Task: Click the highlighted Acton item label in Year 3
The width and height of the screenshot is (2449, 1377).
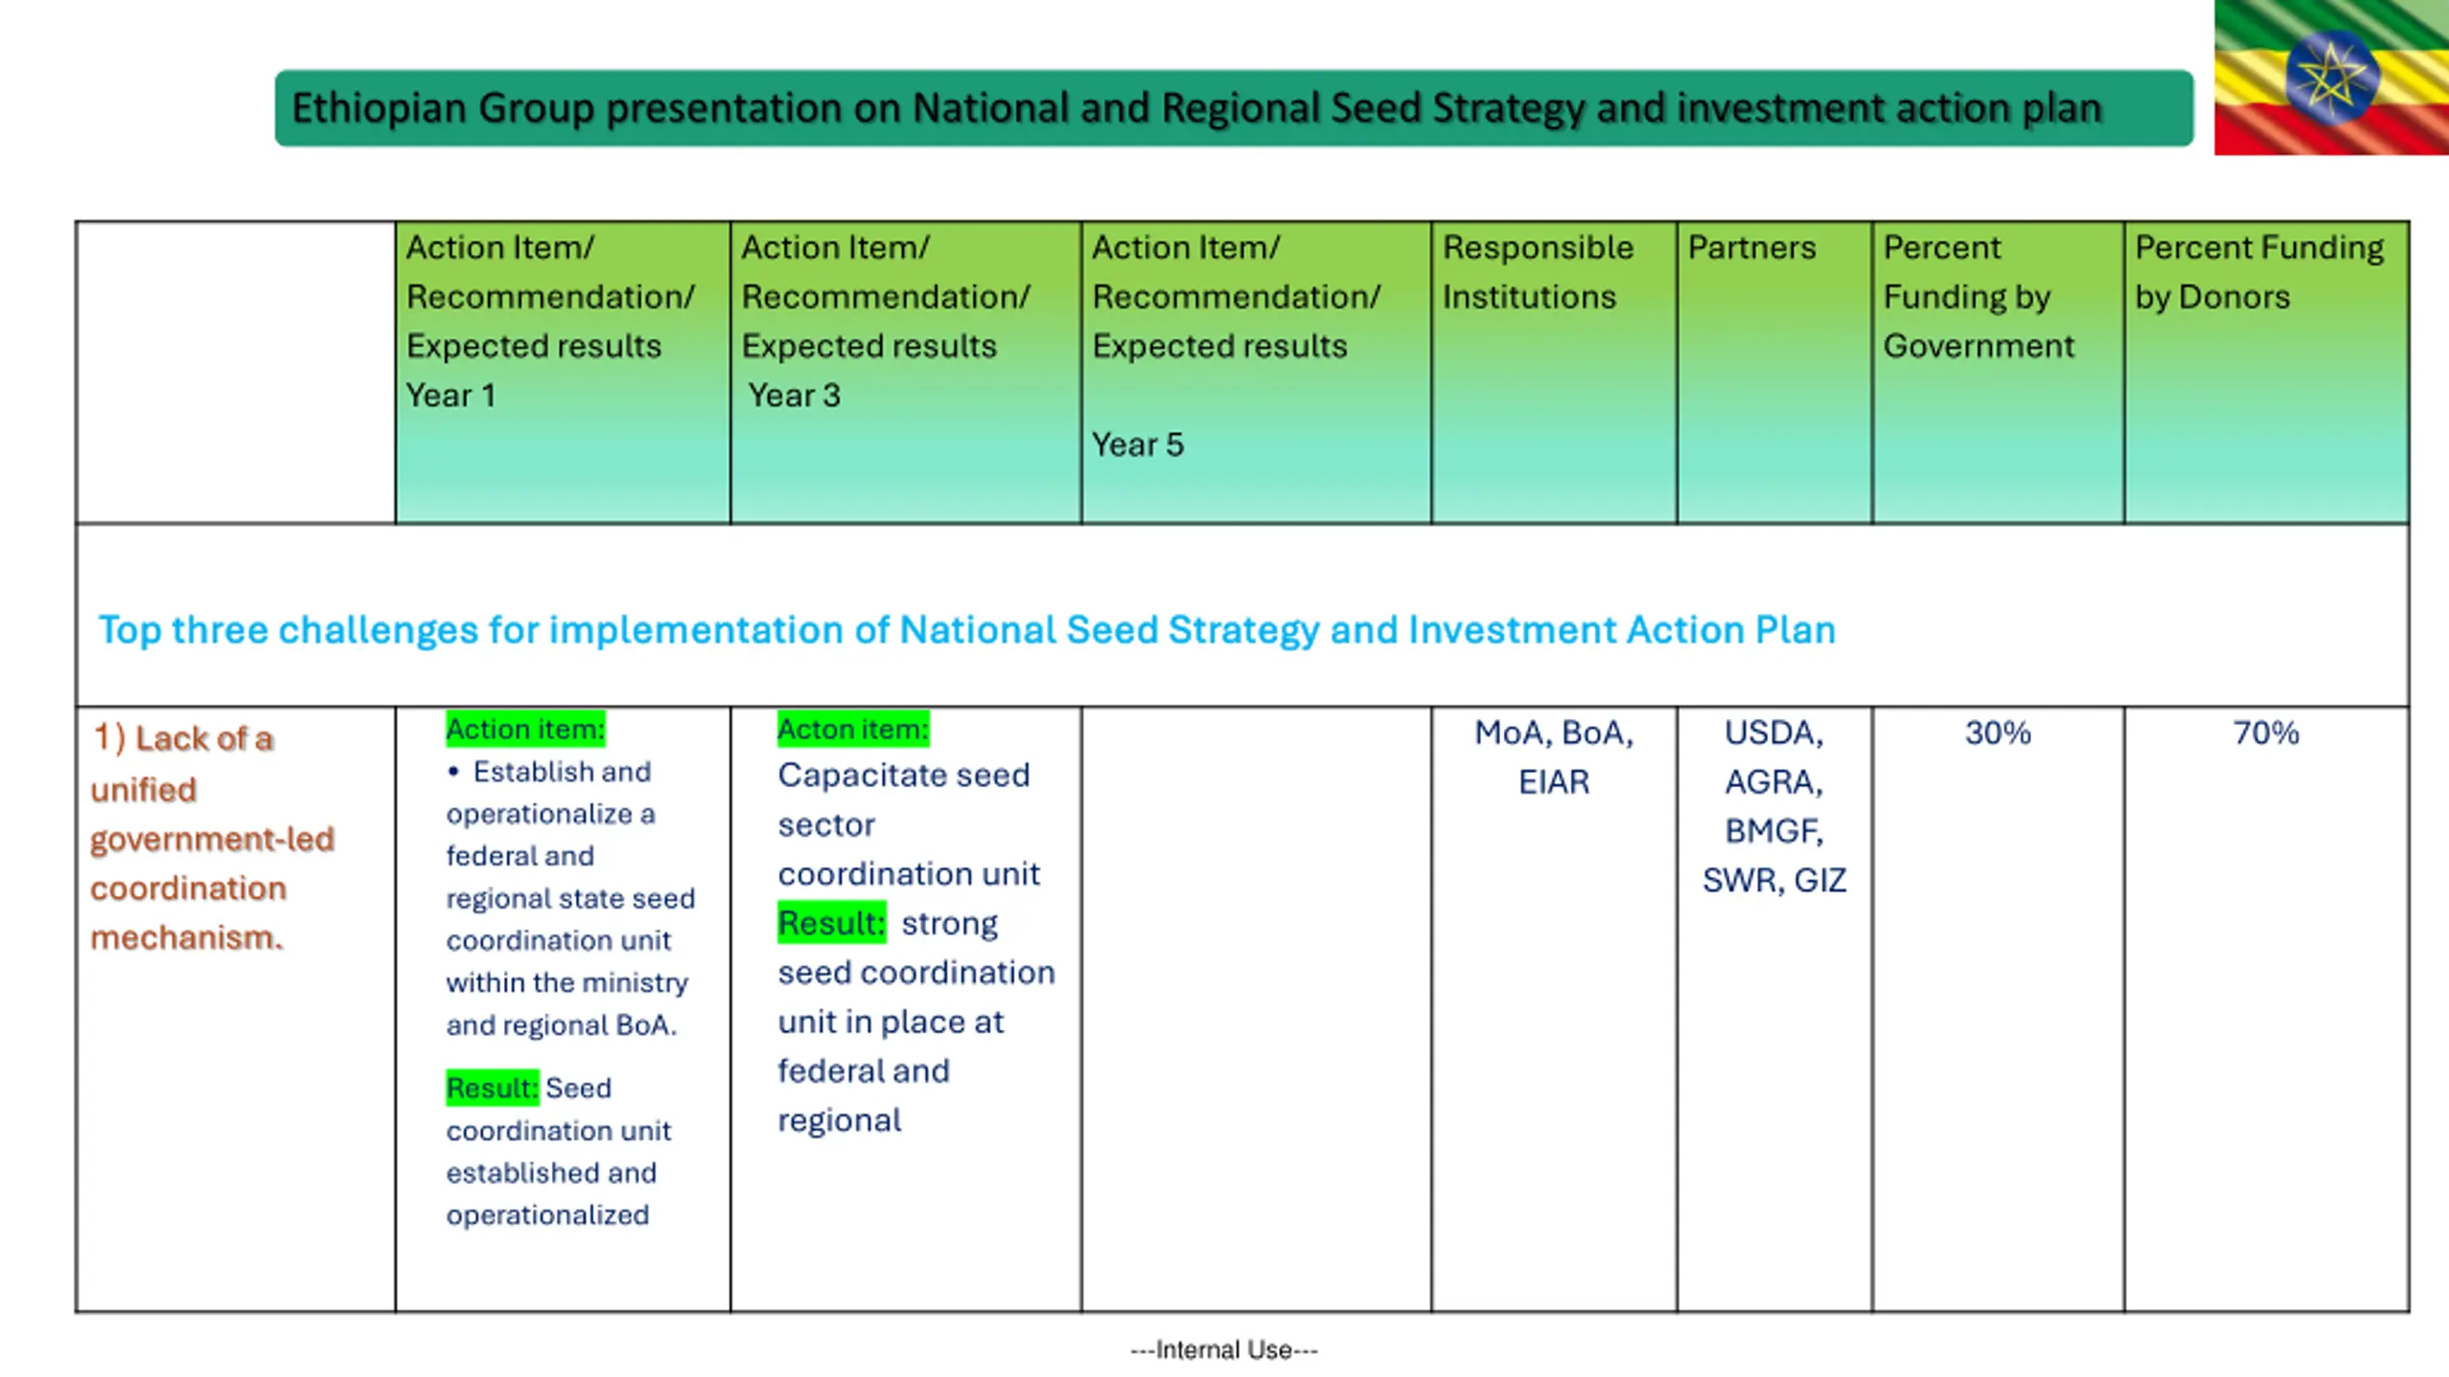Action: click(852, 730)
